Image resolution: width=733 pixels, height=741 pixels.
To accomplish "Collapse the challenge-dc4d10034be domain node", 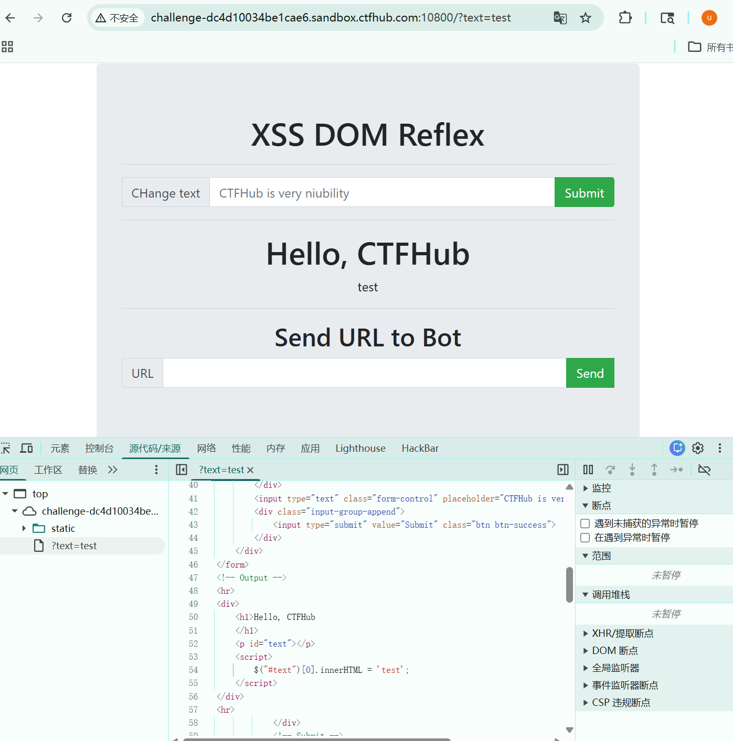I will pyautogui.click(x=15, y=511).
